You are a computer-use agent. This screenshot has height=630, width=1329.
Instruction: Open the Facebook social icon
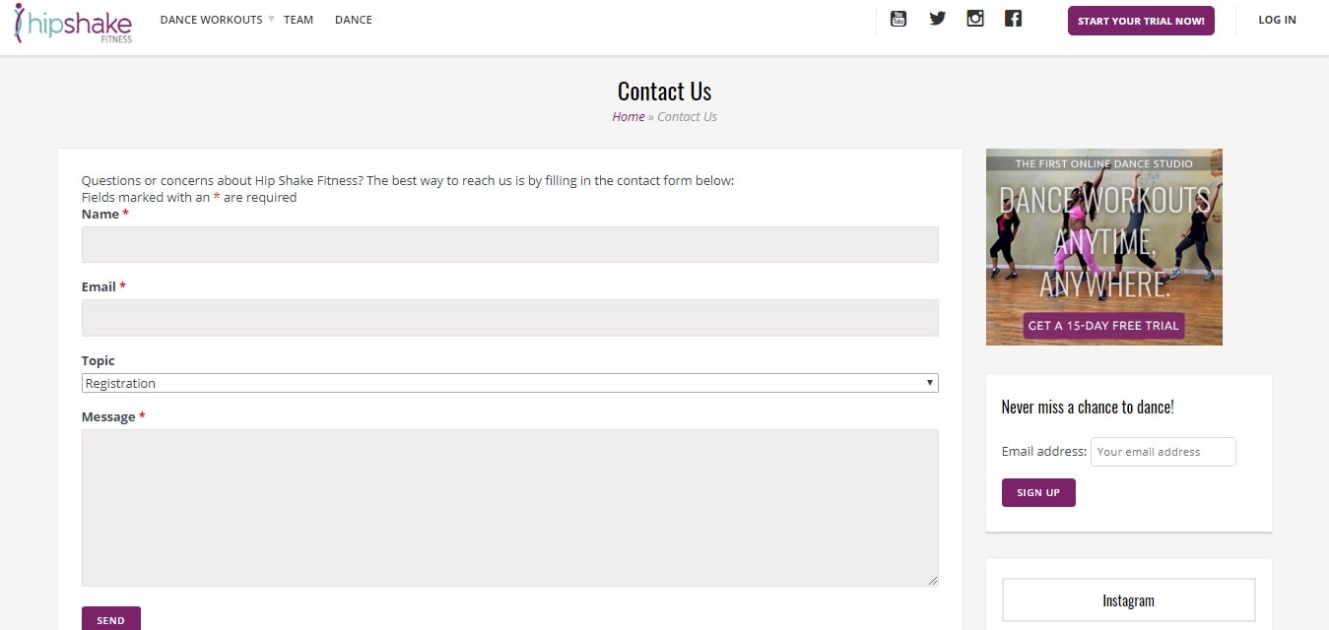1013,18
